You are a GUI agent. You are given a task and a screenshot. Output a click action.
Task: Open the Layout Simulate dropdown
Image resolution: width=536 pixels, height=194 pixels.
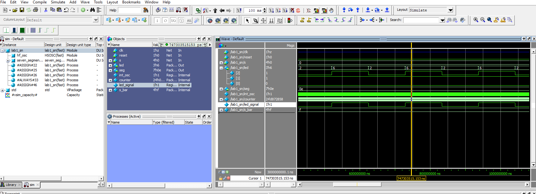tap(450, 10)
